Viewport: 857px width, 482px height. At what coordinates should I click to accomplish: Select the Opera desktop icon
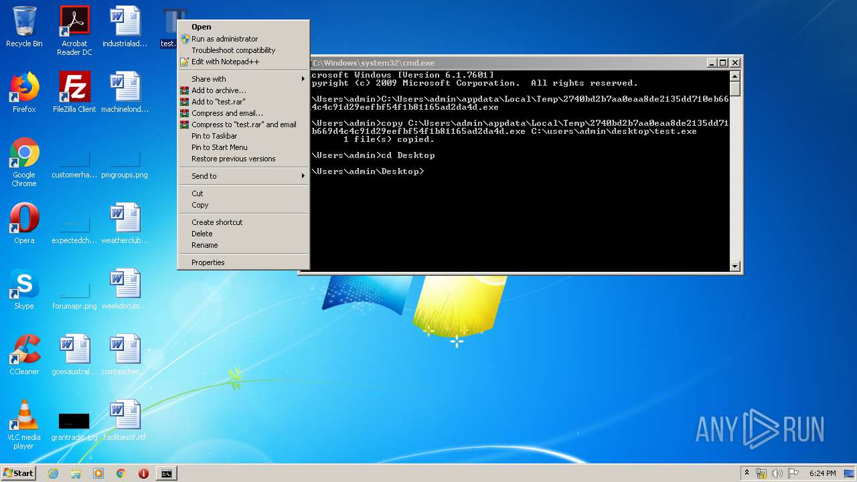click(x=24, y=224)
